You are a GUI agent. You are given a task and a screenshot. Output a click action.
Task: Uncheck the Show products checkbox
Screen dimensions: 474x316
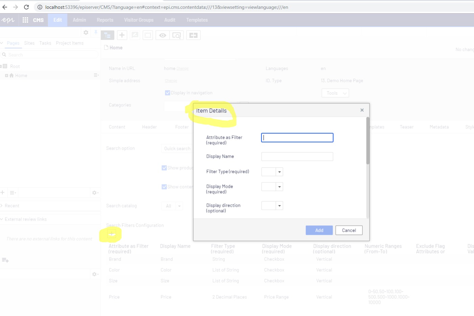[x=164, y=168]
